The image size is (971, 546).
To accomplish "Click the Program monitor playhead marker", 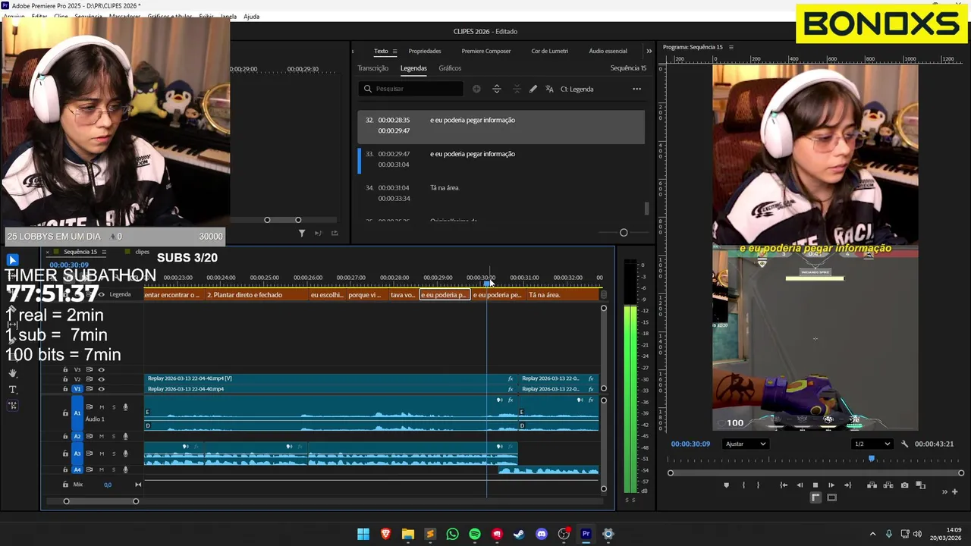I will coord(872,459).
